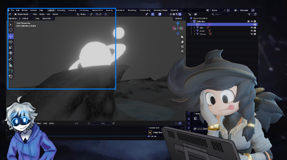Screen dimensions: 287x160
Task: Click the viewport zoom magnifier icon
Action: pyautogui.click(x=182, y=37)
